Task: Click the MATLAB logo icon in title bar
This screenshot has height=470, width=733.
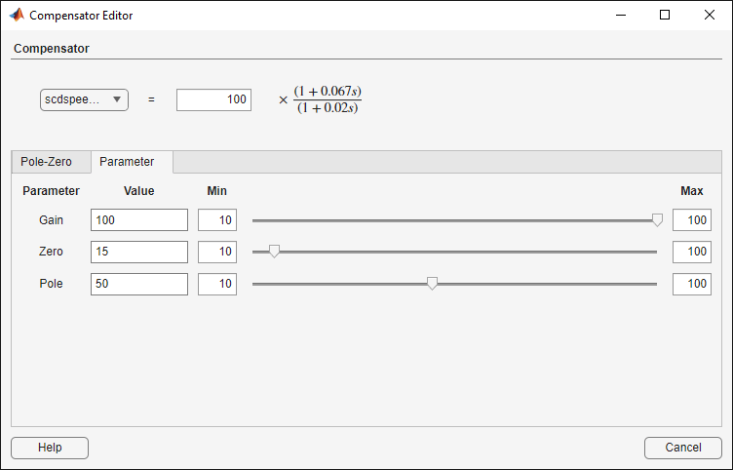Action: click(x=16, y=16)
